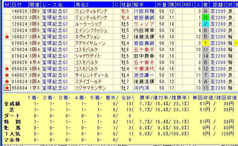Viewport: 238px width, 146px height.
Task: Click the 印 column header
Action: coord(178,5)
